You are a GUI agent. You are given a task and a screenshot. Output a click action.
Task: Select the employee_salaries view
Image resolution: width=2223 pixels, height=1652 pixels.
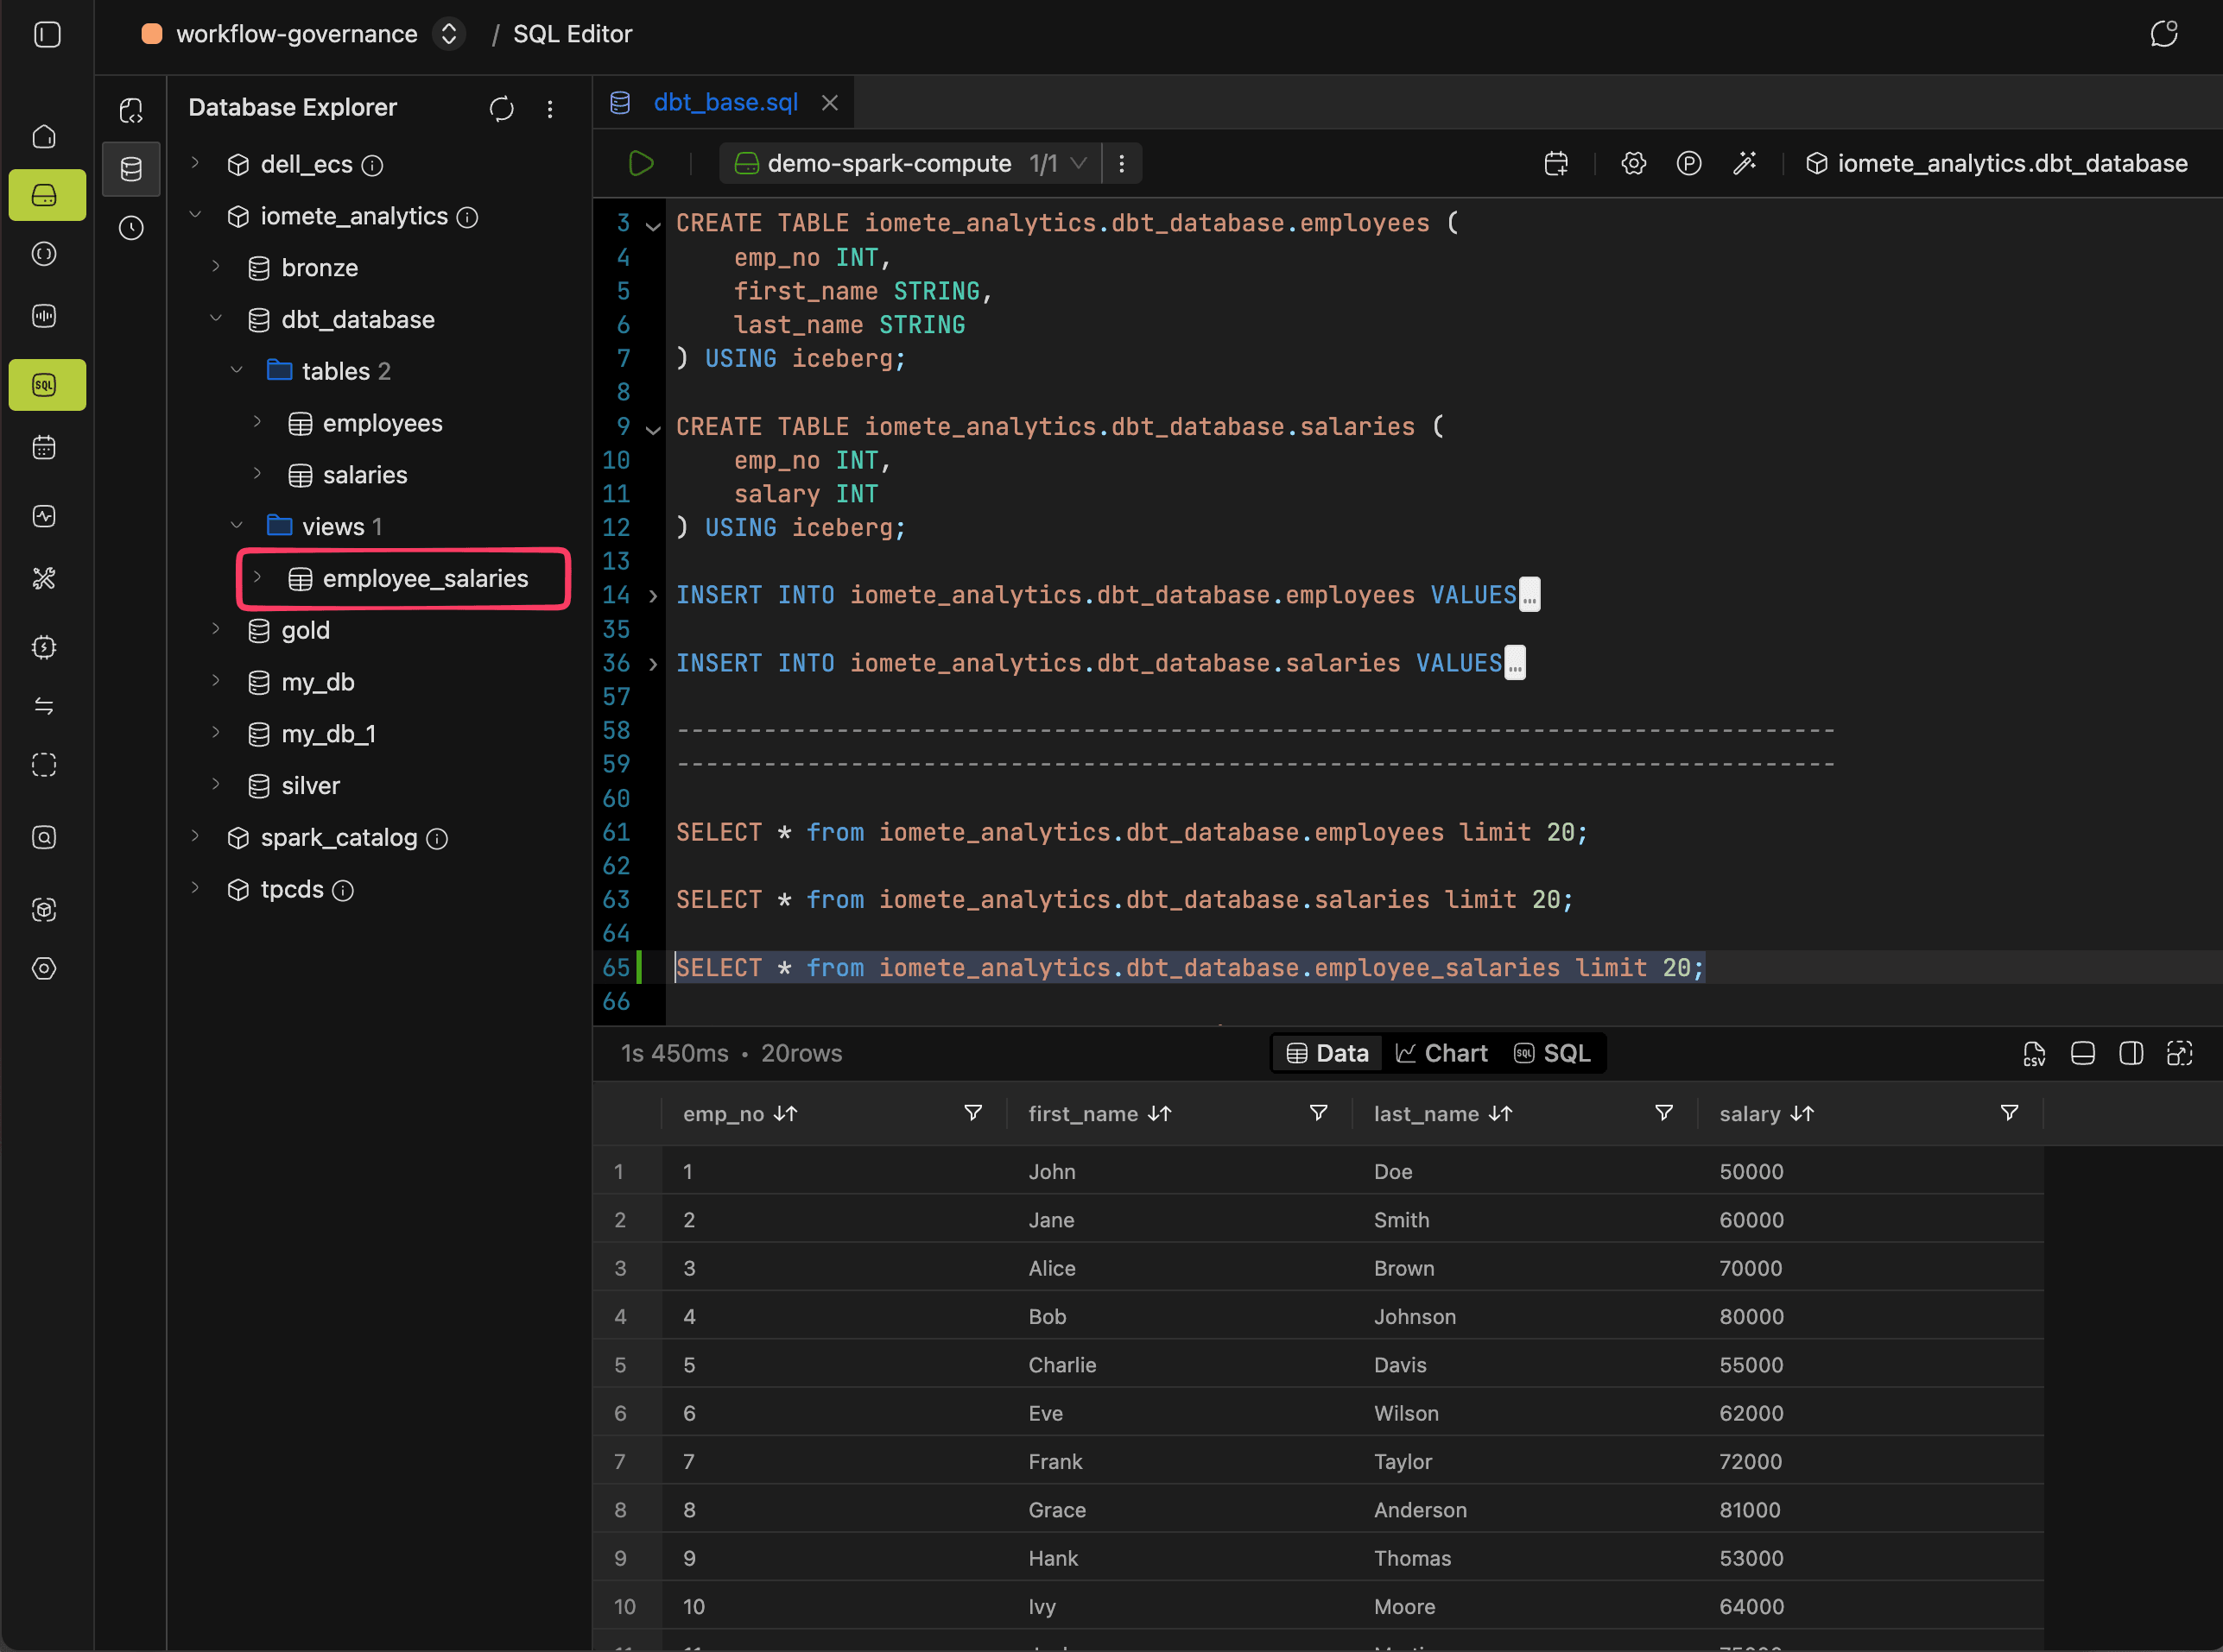pyautogui.click(x=425, y=578)
